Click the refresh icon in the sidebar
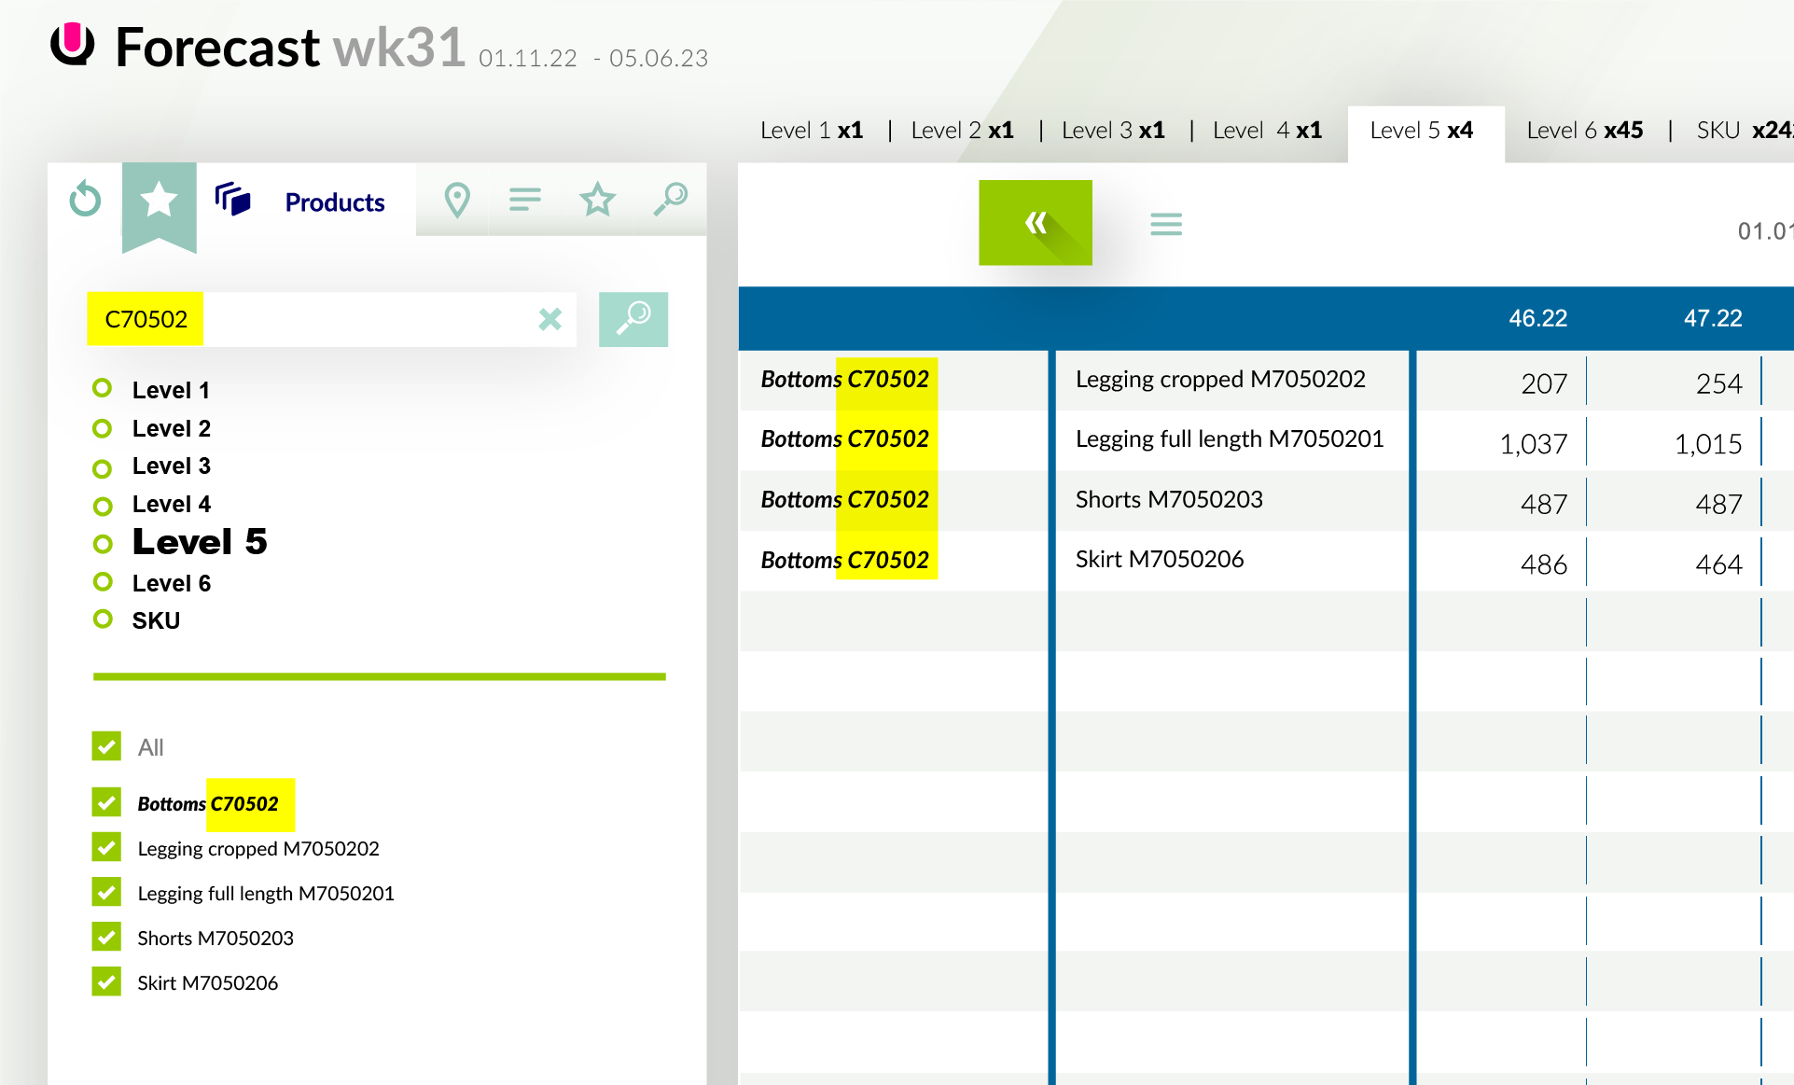 (x=85, y=199)
